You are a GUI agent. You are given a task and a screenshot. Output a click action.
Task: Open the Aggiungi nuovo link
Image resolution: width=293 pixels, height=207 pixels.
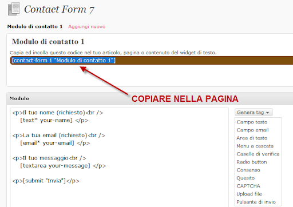pos(87,26)
